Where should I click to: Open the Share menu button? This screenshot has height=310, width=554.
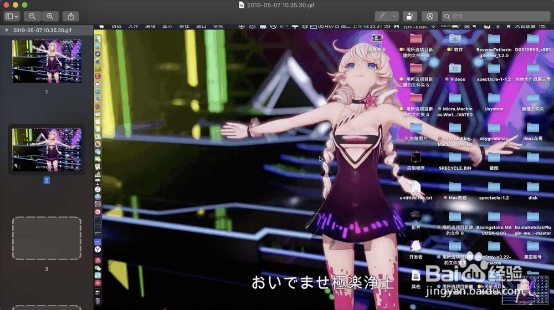coord(71,16)
